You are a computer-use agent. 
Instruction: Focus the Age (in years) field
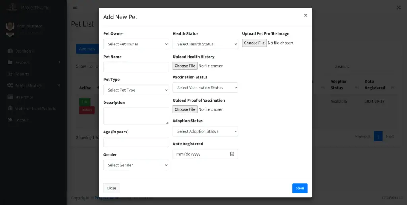(136, 142)
